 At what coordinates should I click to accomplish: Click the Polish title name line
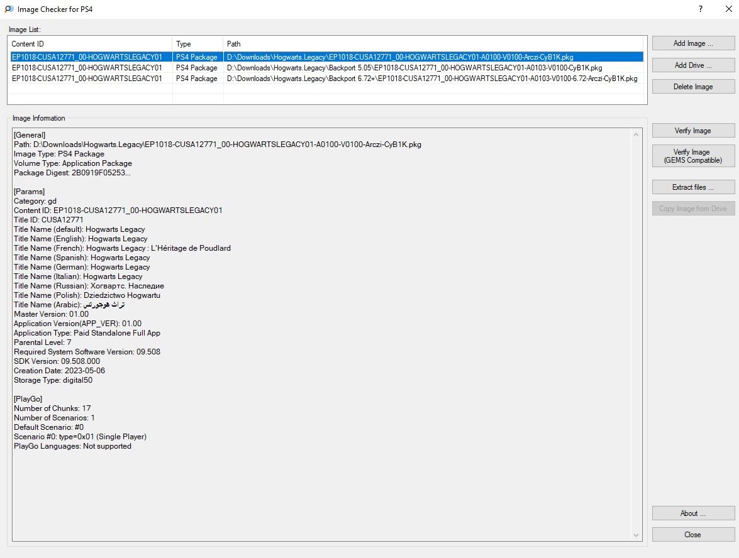pyautogui.click(x=87, y=295)
